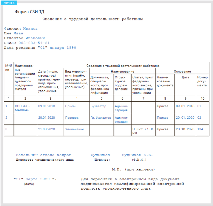Select document number 134 cell
This screenshot has width=213, height=206.
(200, 129)
